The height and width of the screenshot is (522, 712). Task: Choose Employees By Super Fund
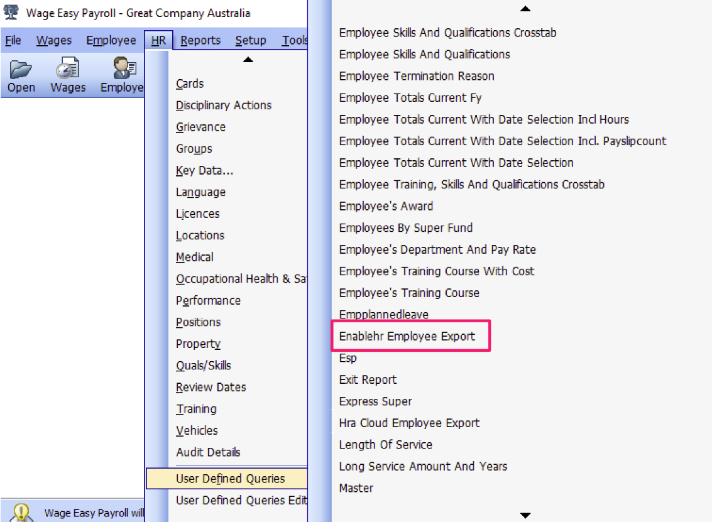point(406,228)
